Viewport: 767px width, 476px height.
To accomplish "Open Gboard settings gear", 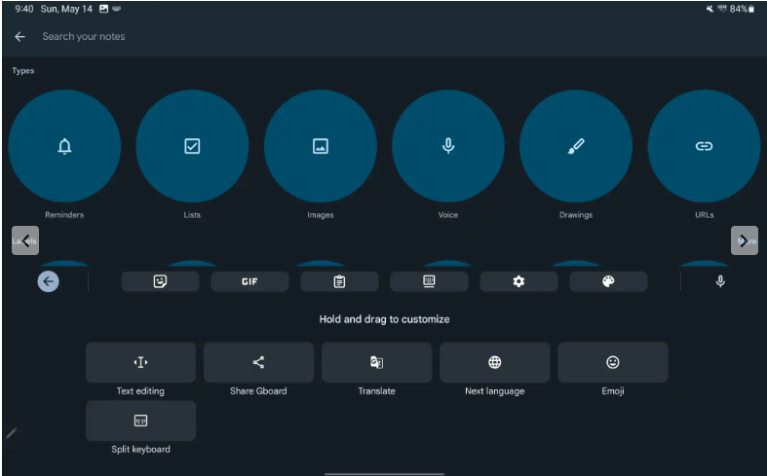I will (518, 281).
